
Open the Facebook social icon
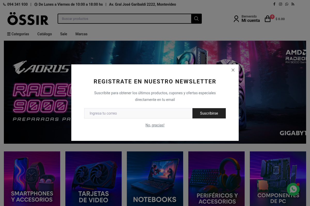point(274,4)
